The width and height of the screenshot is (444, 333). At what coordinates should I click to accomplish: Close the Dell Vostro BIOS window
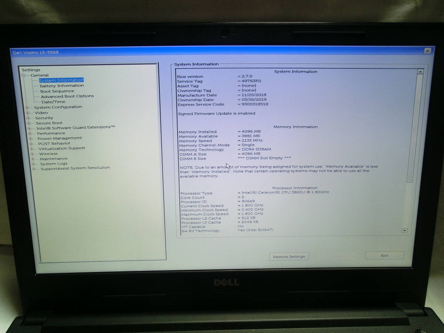tap(428, 51)
